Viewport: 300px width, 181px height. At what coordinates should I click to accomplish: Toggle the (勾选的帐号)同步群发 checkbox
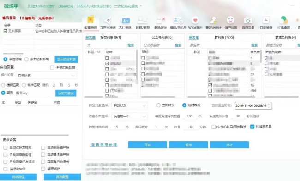pyautogui.click(x=214, y=127)
